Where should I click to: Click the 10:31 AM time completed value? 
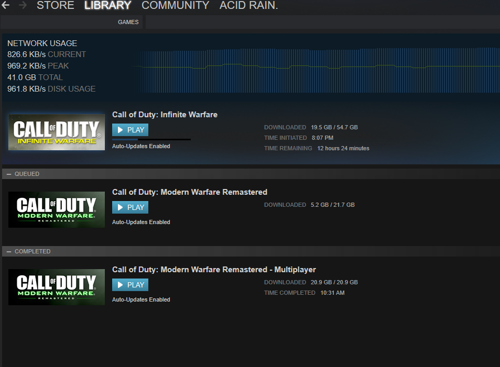332,293
